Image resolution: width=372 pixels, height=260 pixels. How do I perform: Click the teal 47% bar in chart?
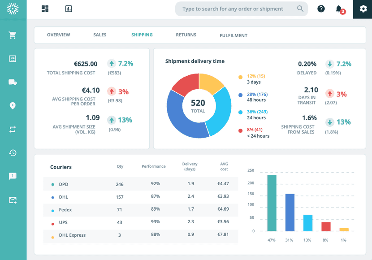pos(272,203)
